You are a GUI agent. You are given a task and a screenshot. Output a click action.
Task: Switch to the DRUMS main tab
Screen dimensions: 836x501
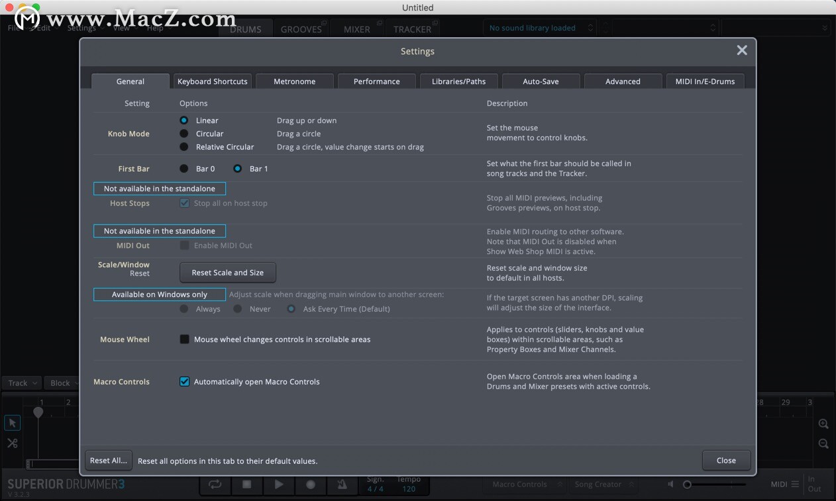[246, 29]
